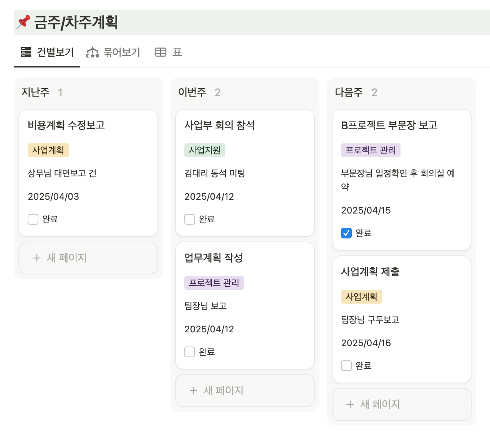Click the count 2 beside 다음주

374,92
